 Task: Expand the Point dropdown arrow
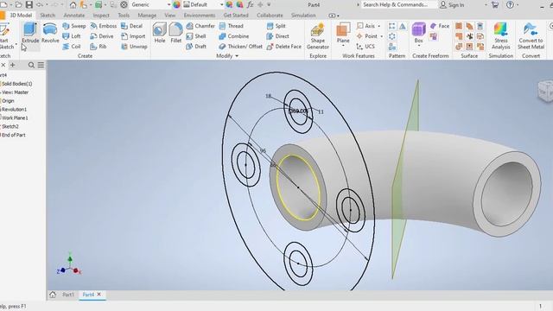pyautogui.click(x=382, y=36)
